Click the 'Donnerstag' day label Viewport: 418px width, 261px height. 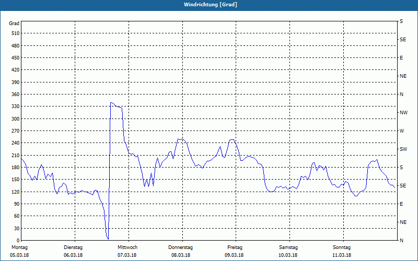click(x=180, y=247)
